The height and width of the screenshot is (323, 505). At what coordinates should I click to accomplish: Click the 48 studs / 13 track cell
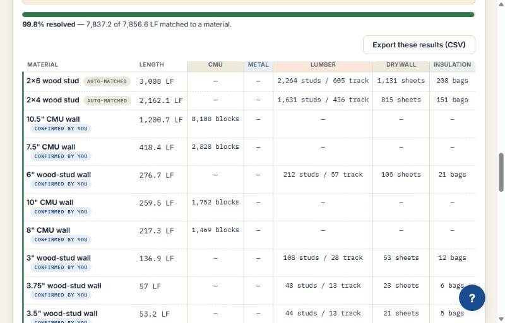pos(323,285)
